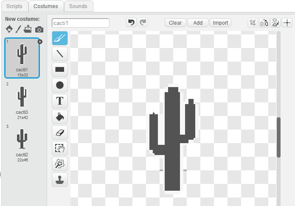Click the '15x32' size under cacti1

(x=22, y=75)
